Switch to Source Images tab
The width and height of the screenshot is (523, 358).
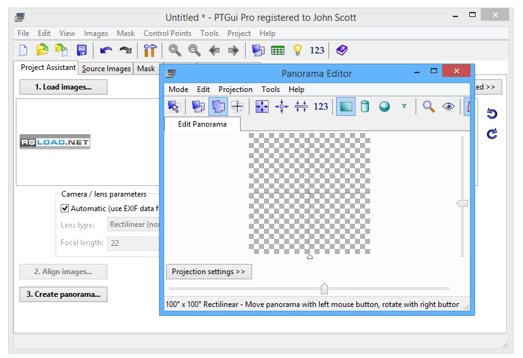[x=106, y=69]
